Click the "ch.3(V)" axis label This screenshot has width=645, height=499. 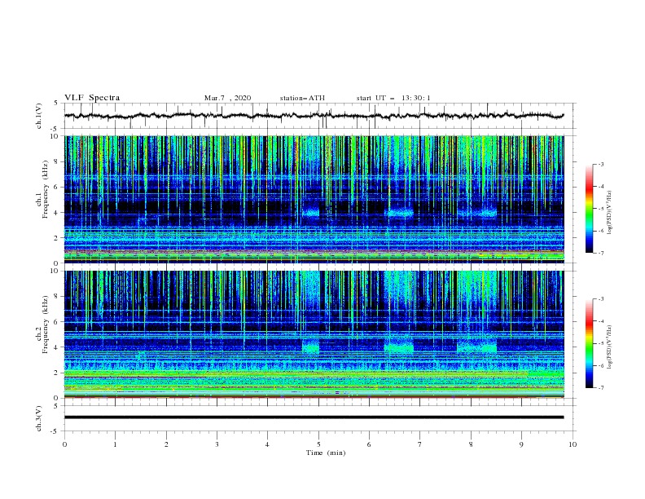[39, 418]
